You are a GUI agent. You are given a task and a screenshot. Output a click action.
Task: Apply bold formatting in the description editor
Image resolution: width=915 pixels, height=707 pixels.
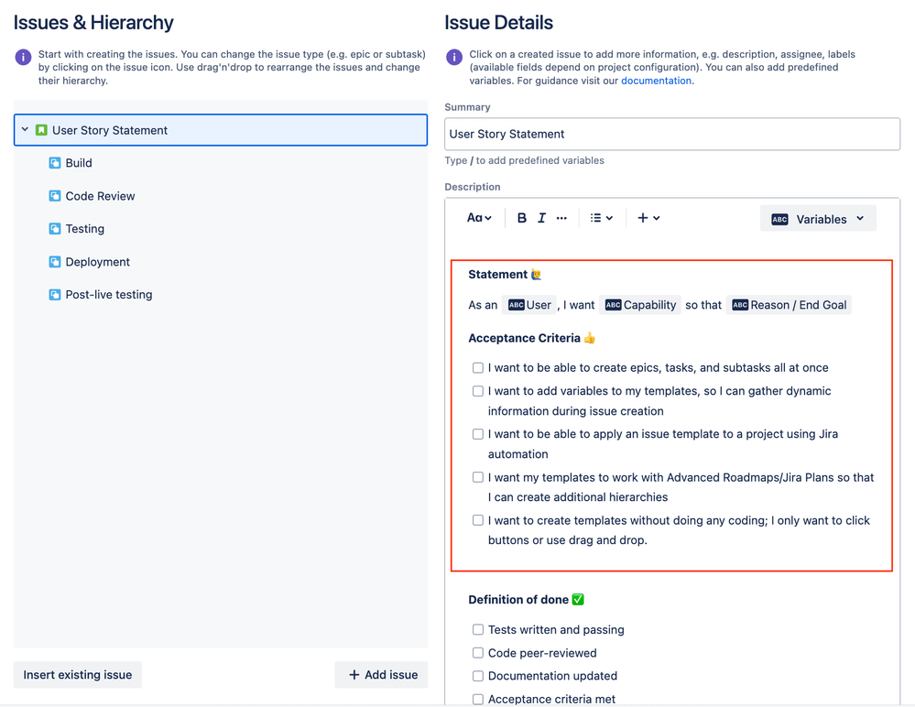pos(521,218)
